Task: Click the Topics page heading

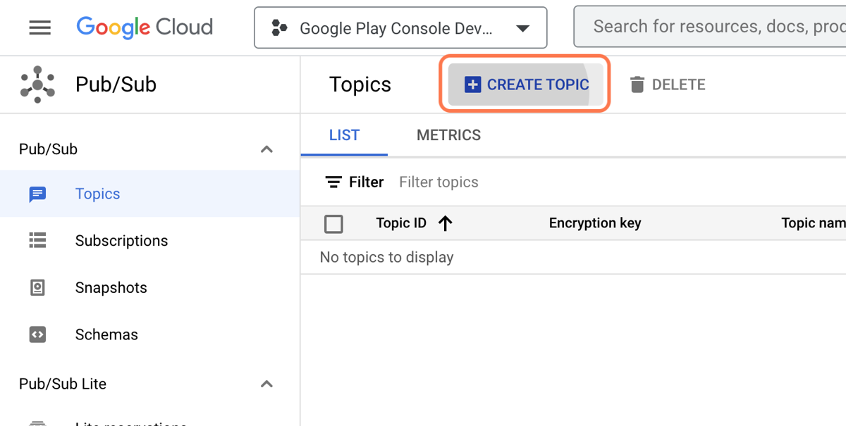Action: pyautogui.click(x=360, y=84)
